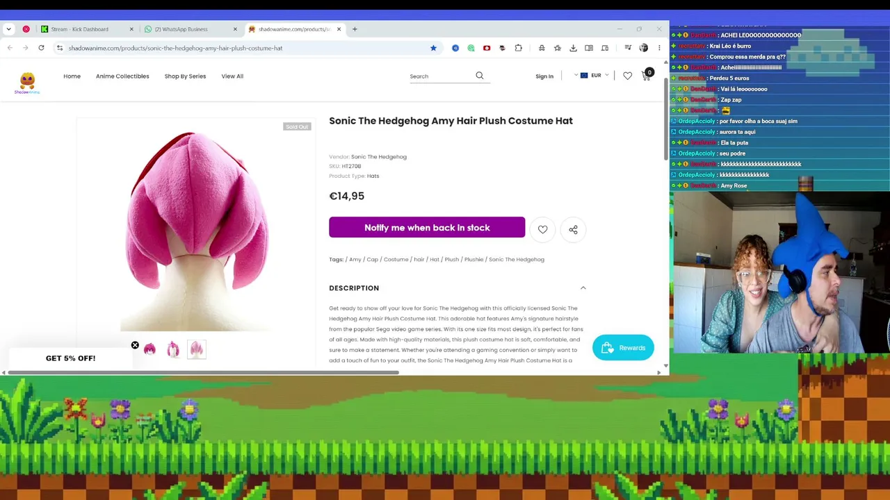
Task: Click the Plush tag link
Action: 452,260
